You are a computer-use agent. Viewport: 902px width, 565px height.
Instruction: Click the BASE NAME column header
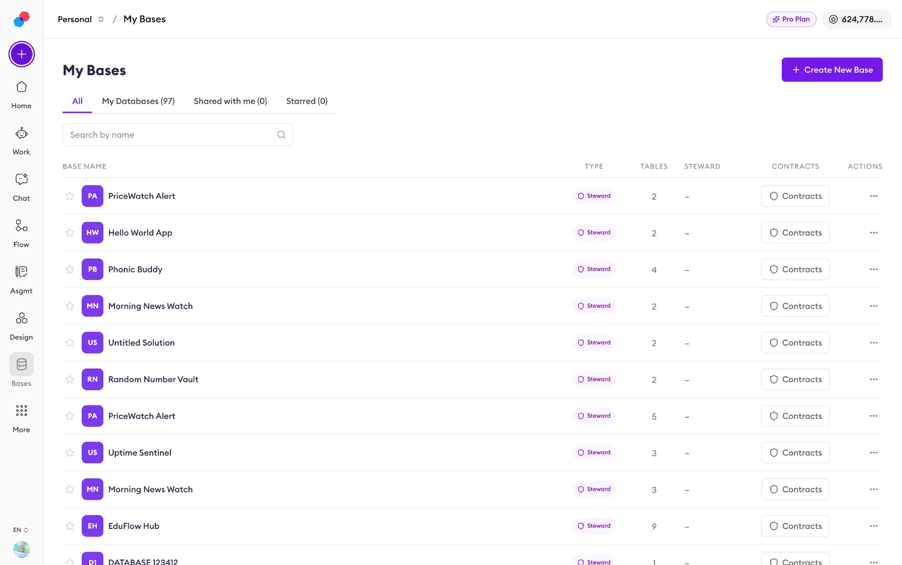pos(84,166)
